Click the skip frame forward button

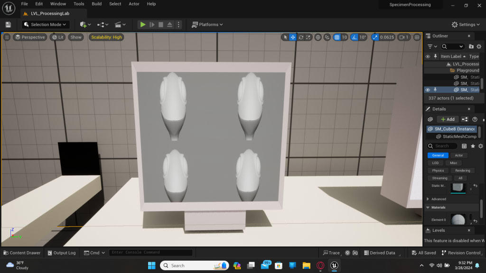(152, 25)
